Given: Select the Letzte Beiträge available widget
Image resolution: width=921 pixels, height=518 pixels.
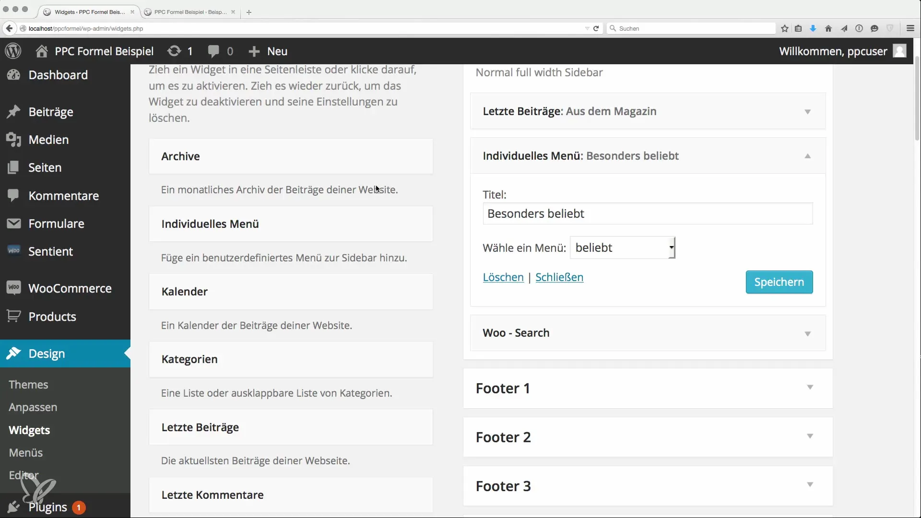Looking at the screenshot, I should [x=291, y=427].
